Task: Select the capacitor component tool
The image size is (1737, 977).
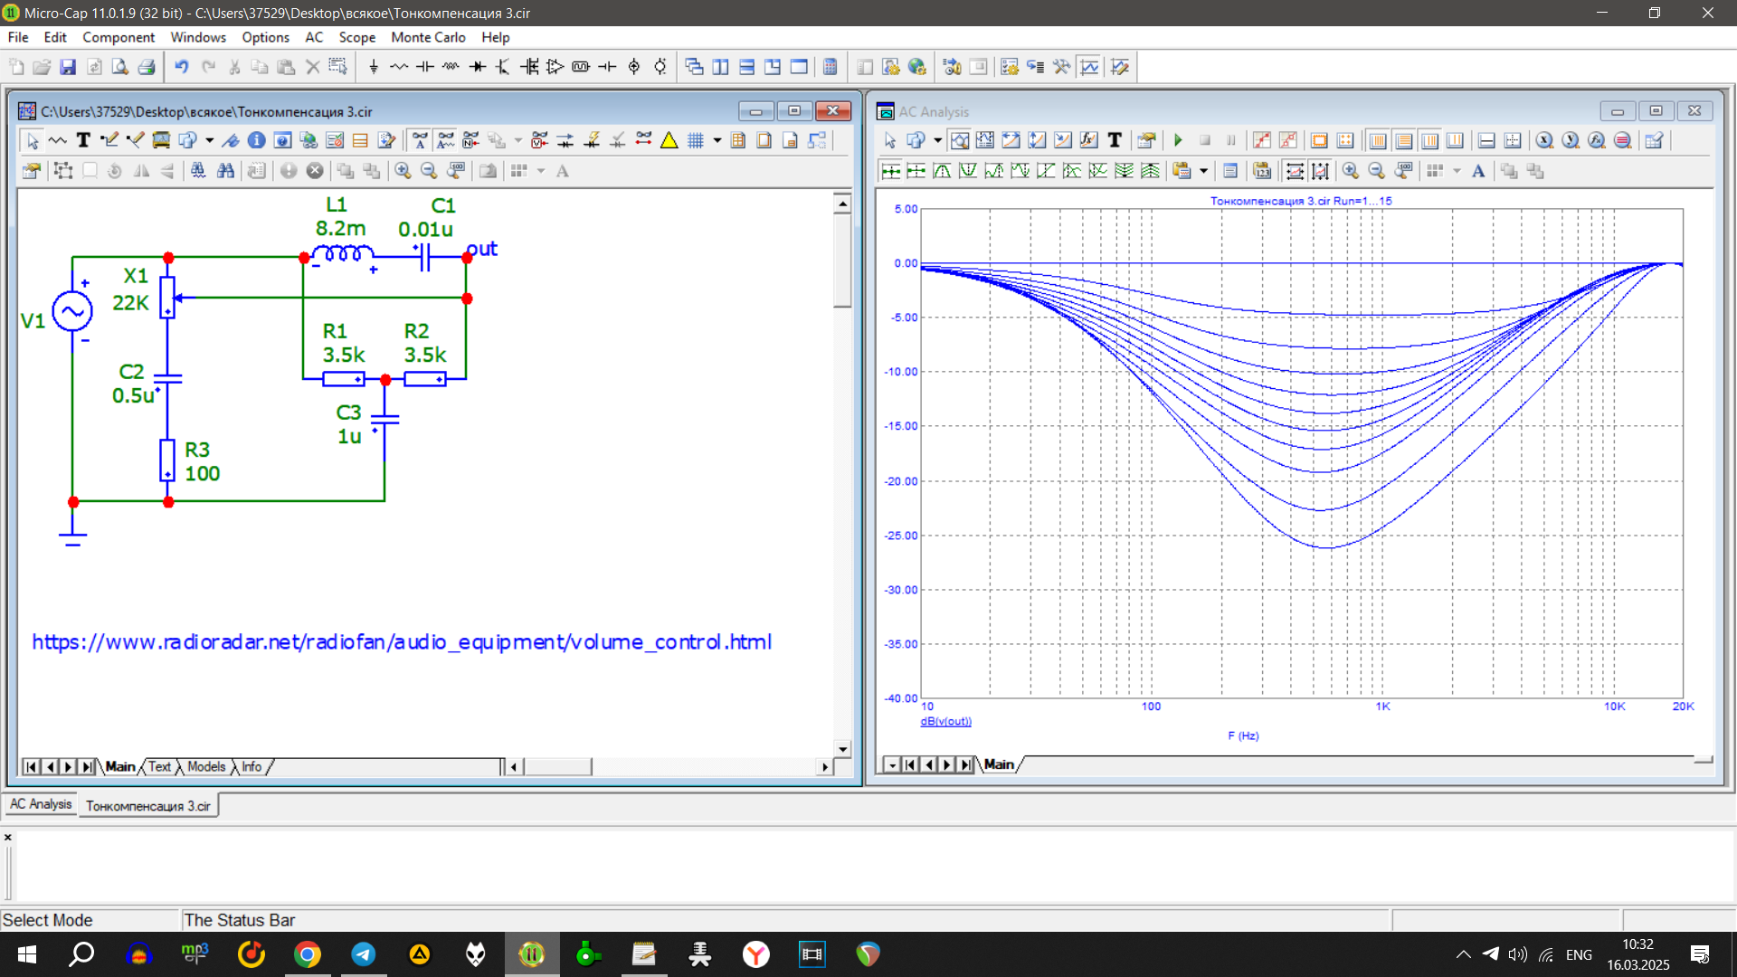Action: [424, 67]
